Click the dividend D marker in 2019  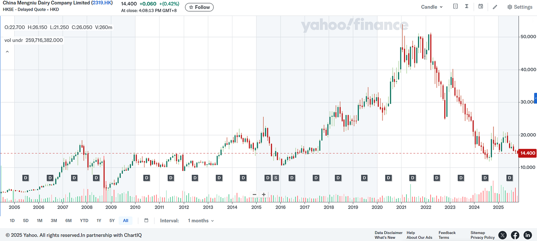pos(364,178)
